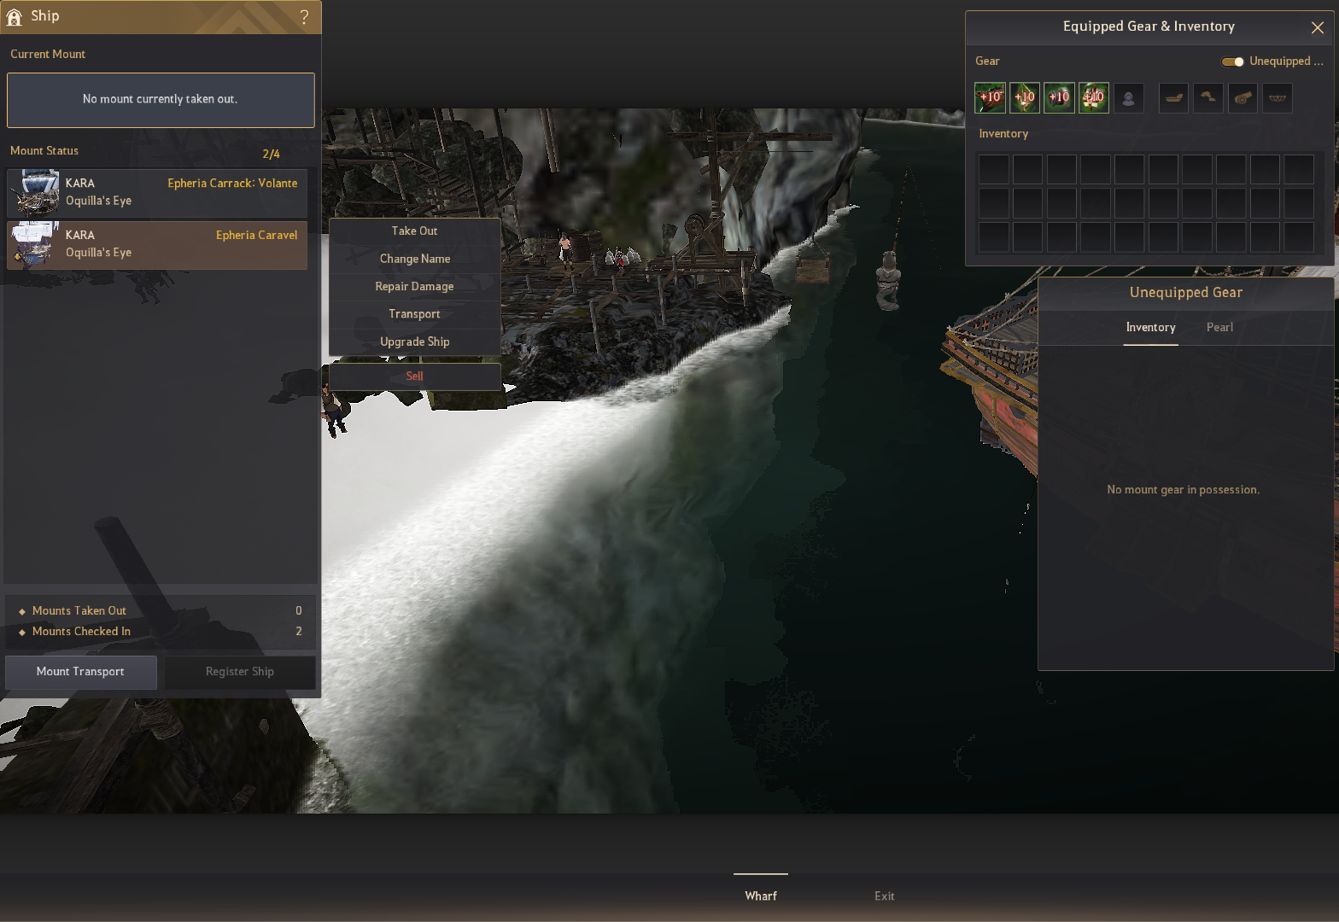Choose Transport from the ship menu

click(x=414, y=314)
